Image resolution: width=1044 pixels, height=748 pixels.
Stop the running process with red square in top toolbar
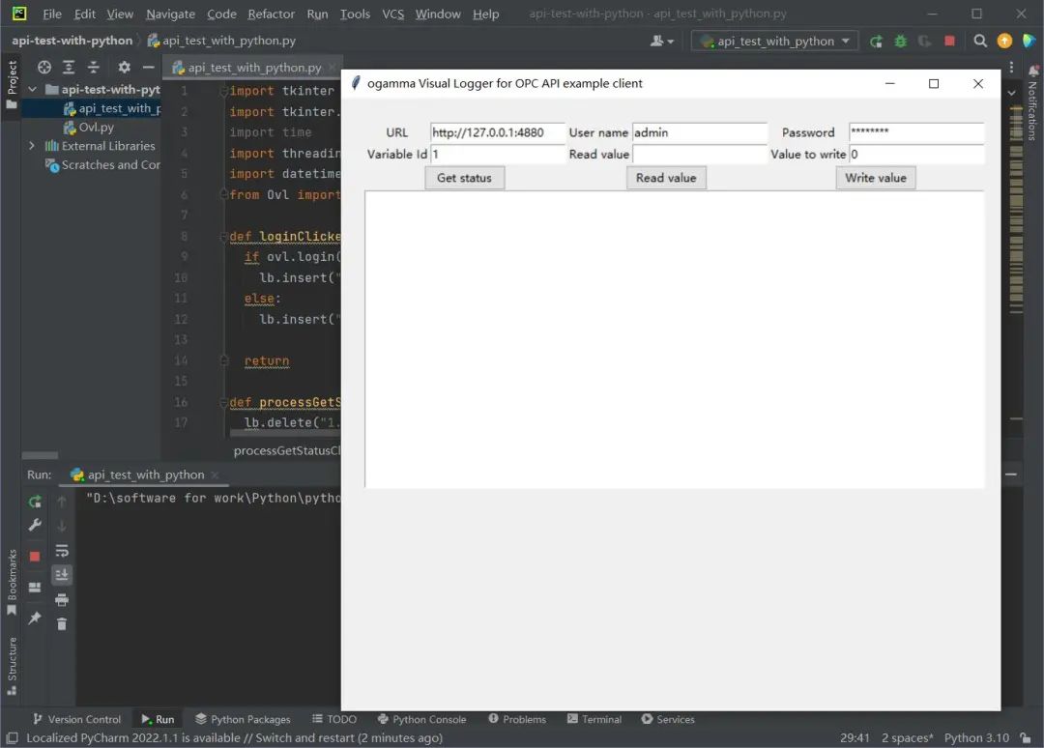tap(949, 41)
